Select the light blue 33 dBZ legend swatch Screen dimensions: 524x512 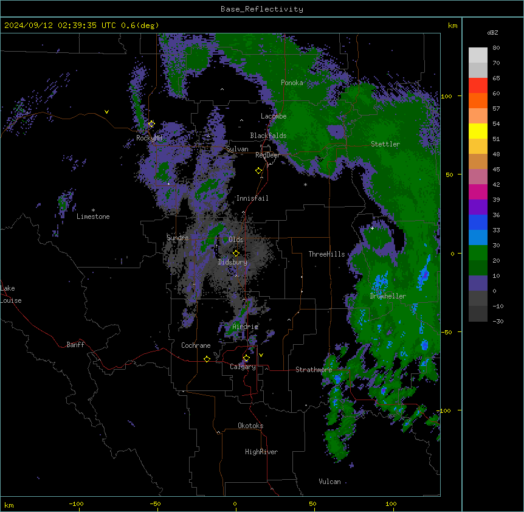click(x=478, y=237)
